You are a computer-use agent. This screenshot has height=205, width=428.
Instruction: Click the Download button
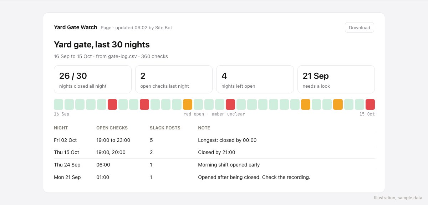pos(359,27)
